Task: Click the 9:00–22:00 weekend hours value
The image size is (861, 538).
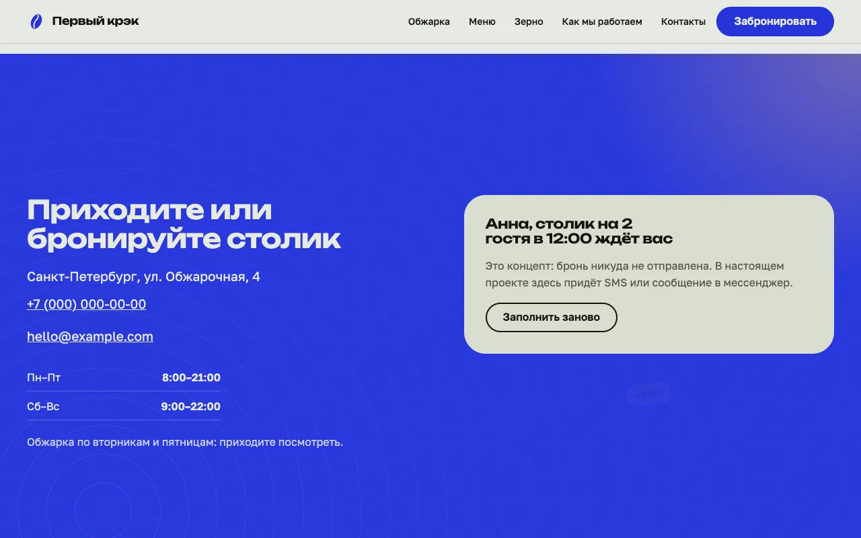Action: tap(190, 407)
